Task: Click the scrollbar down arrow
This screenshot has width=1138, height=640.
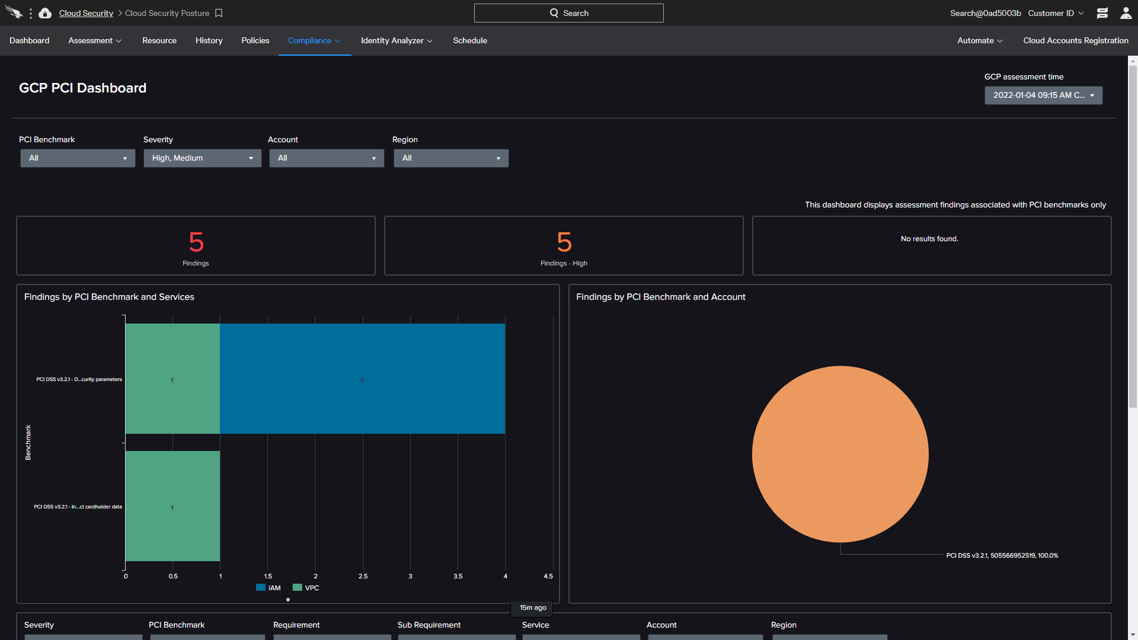Action: tap(1133, 635)
